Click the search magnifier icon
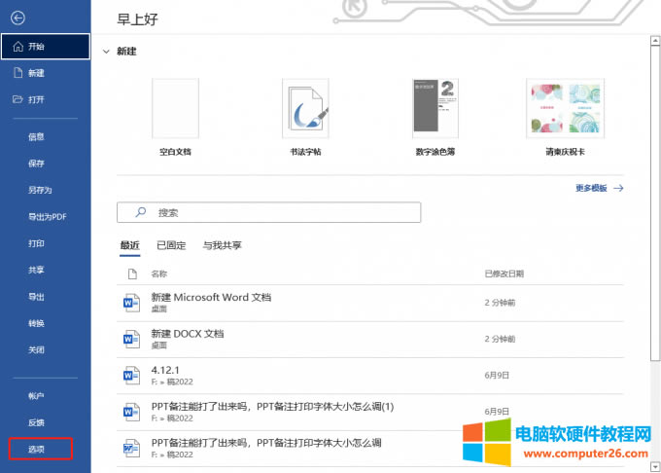 coord(140,212)
